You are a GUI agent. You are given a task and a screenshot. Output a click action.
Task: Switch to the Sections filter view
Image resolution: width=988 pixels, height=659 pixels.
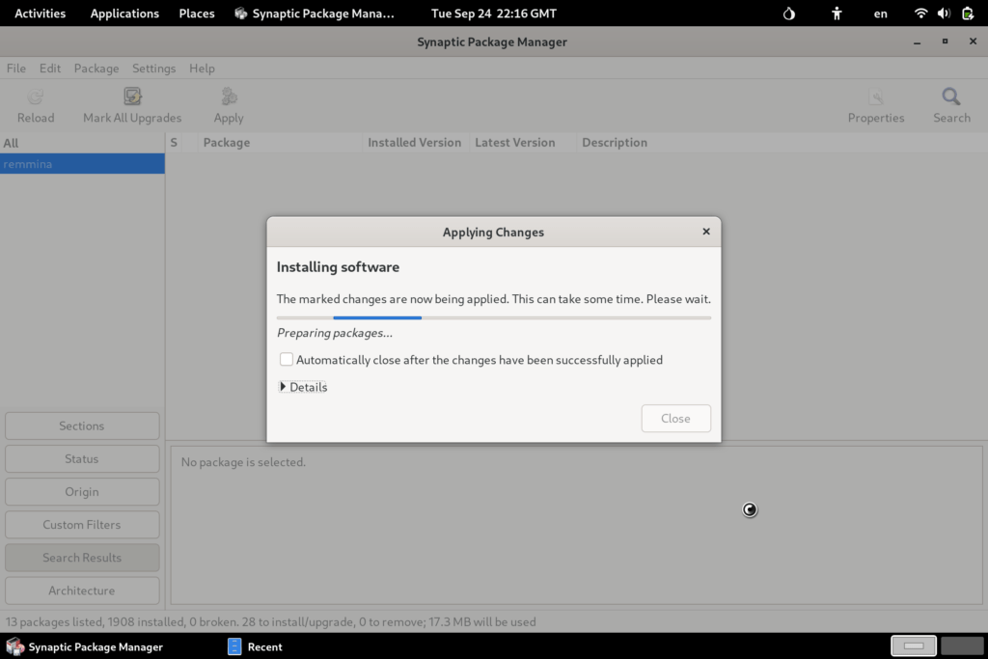click(82, 426)
